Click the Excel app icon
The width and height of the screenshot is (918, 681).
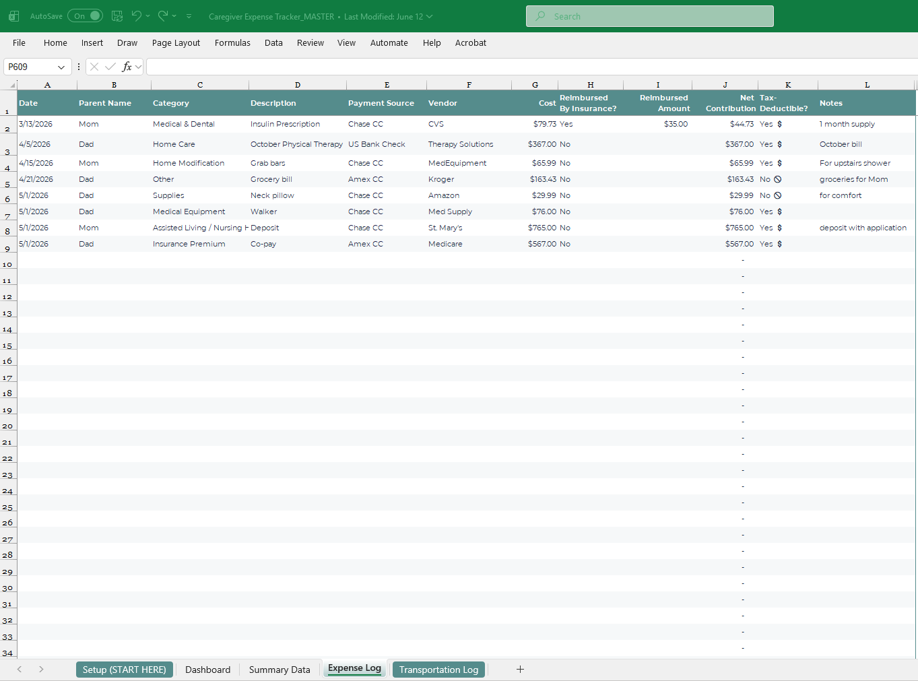tap(13, 16)
